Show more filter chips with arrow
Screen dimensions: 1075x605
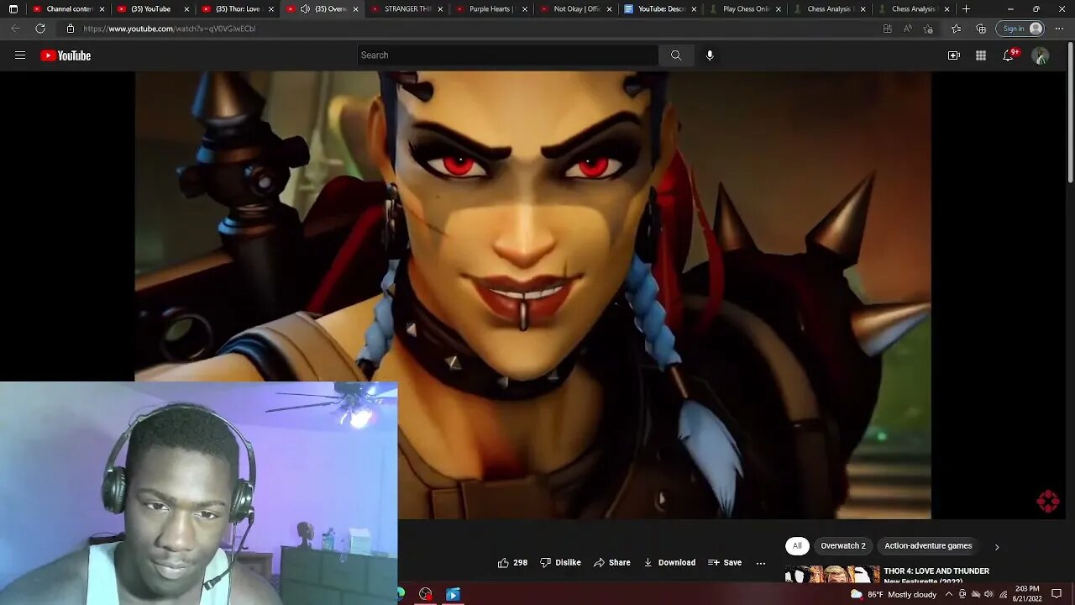click(x=997, y=547)
